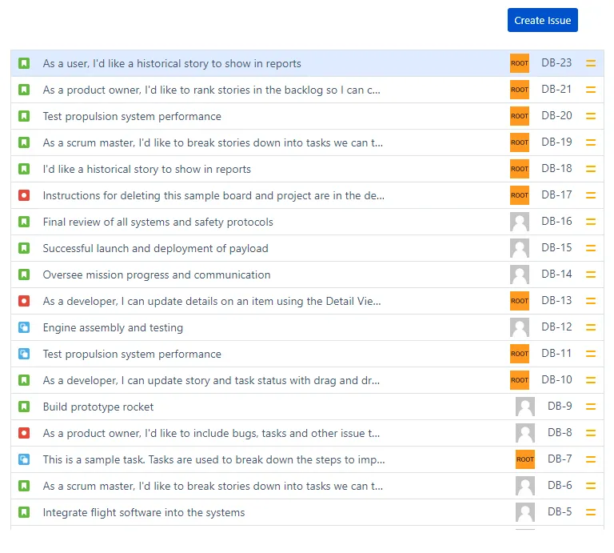614x553 pixels.
Task: Click the red bug icon on DB-8
Action: 24,433
